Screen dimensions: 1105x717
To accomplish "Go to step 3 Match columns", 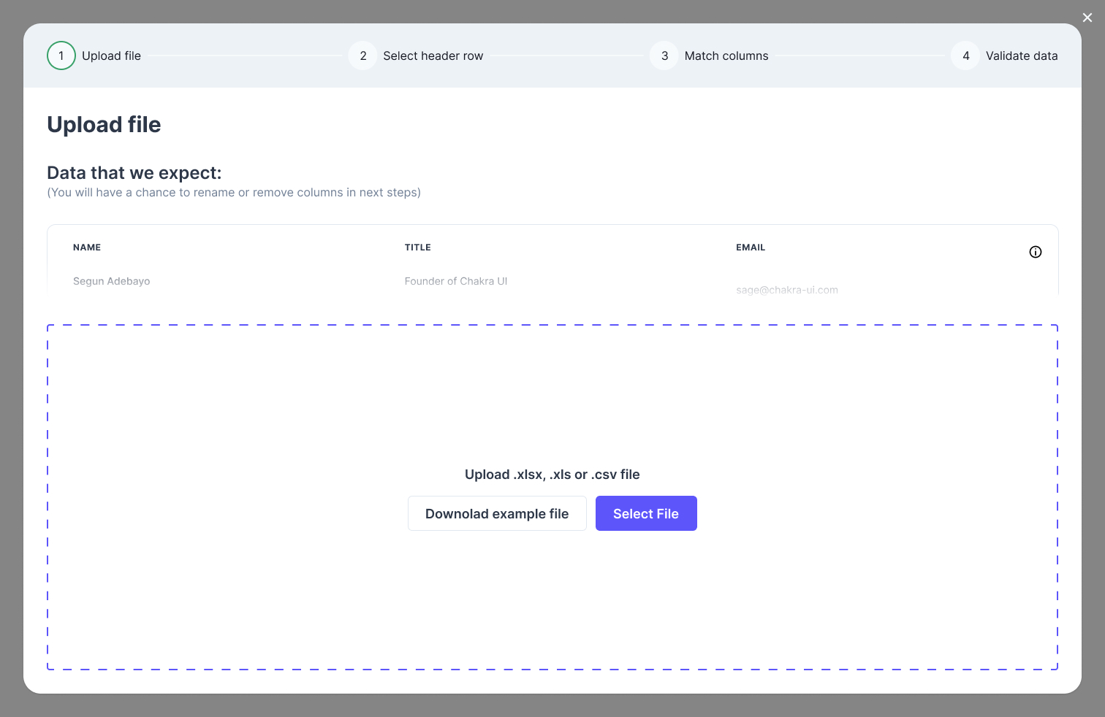I will point(709,55).
